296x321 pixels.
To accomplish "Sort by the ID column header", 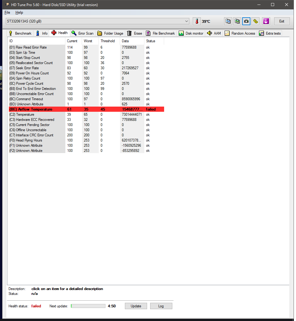I will pyautogui.click(x=36, y=41).
